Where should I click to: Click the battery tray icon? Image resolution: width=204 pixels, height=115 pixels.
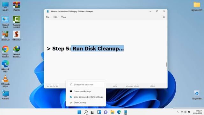pos(189,112)
